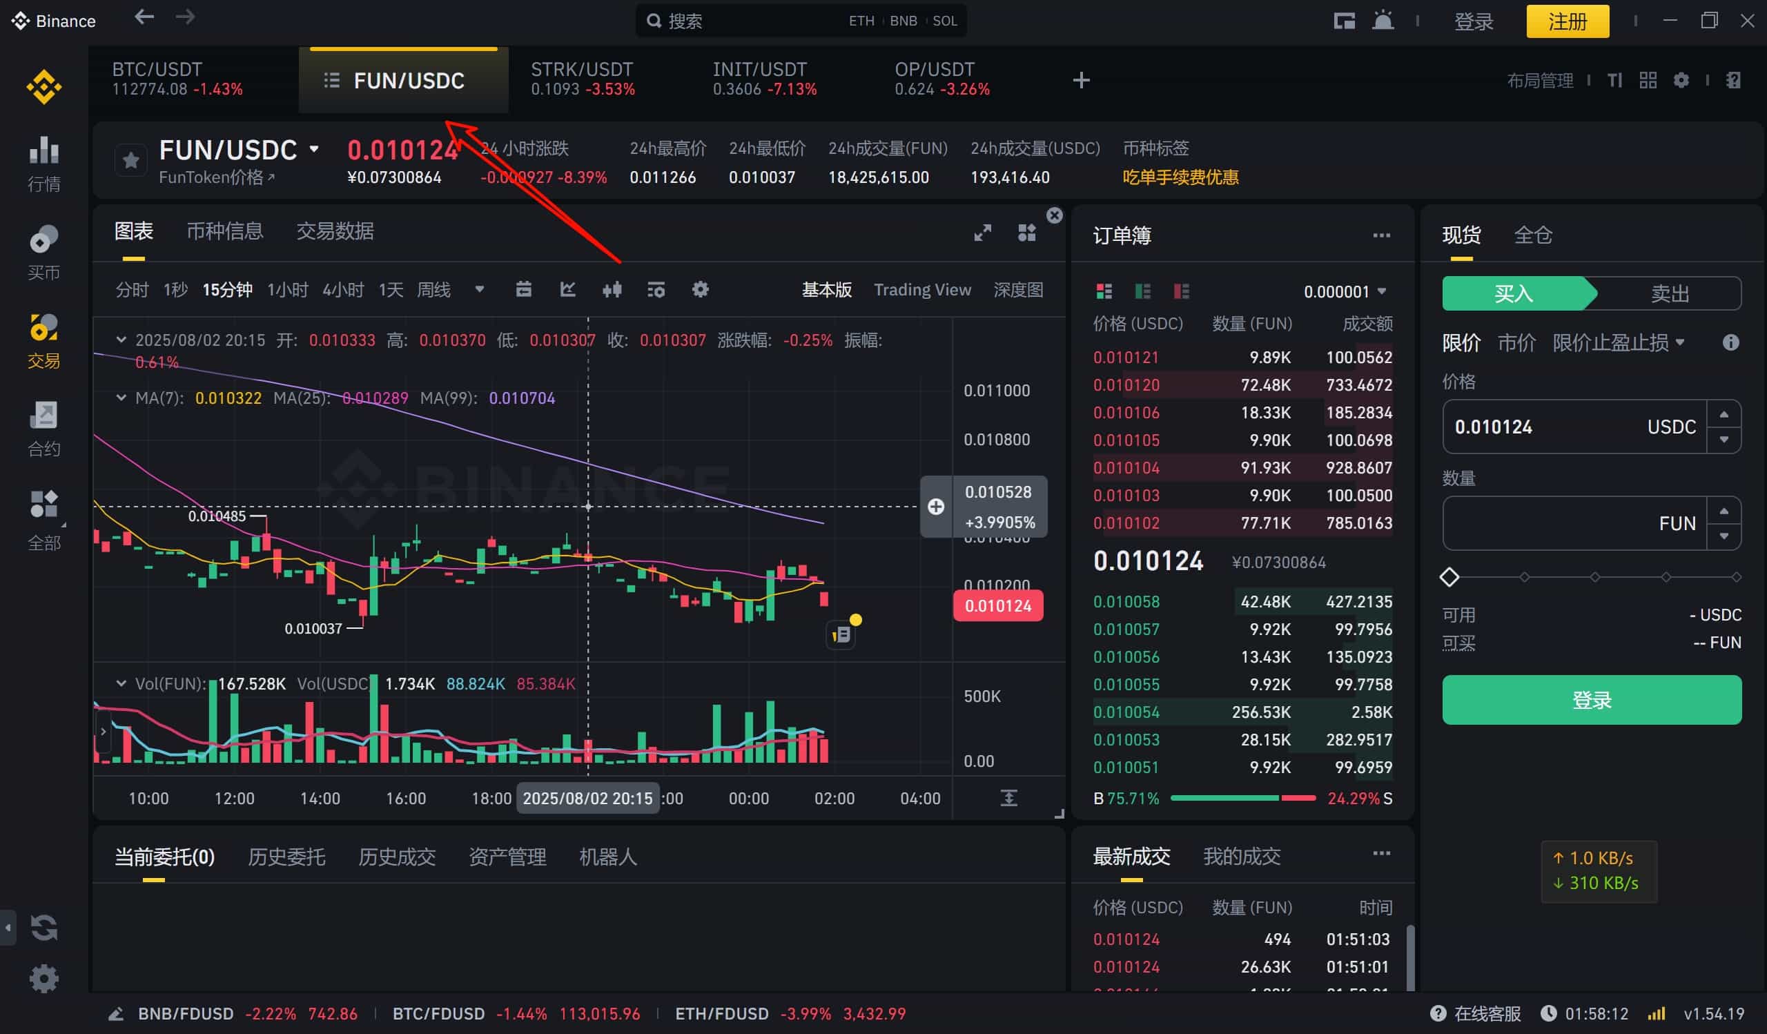Open the FUN/USDC pair selector dropdown

(x=314, y=148)
